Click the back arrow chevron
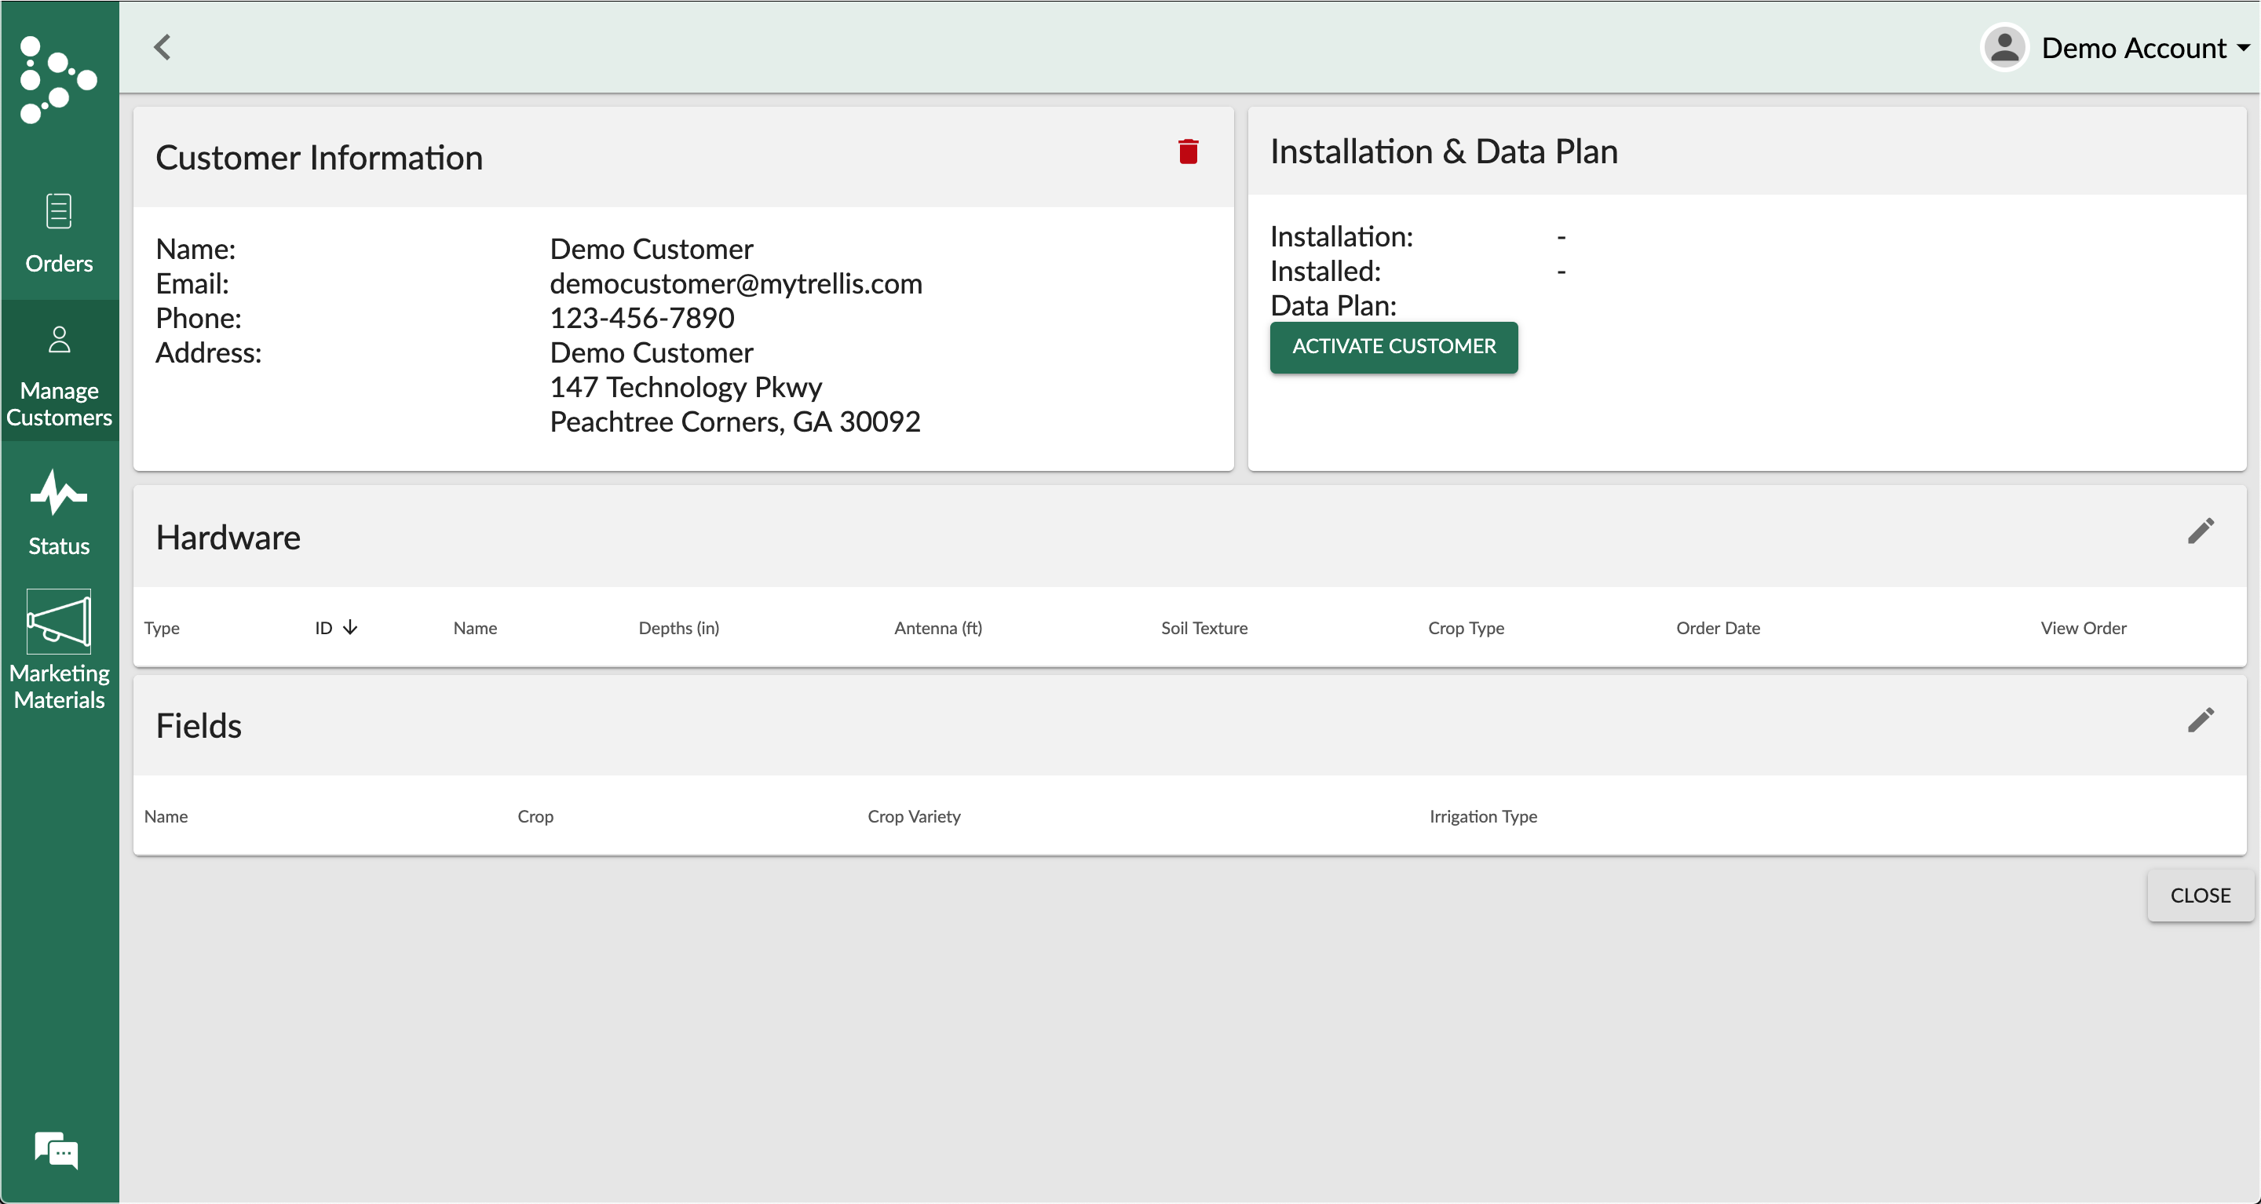This screenshot has width=2261, height=1204. tap(163, 47)
